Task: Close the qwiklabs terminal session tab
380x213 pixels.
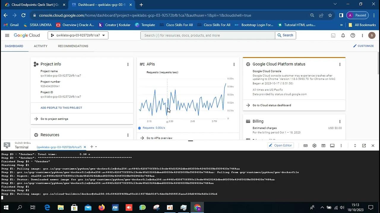Action: coord(85,147)
